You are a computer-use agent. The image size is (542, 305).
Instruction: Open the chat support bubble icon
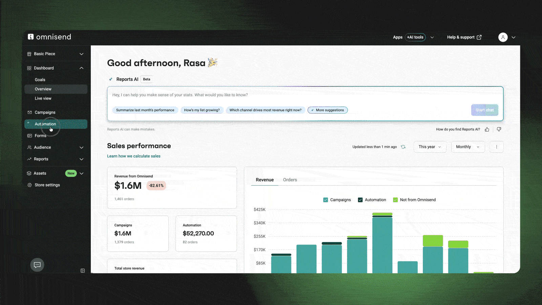(x=37, y=265)
